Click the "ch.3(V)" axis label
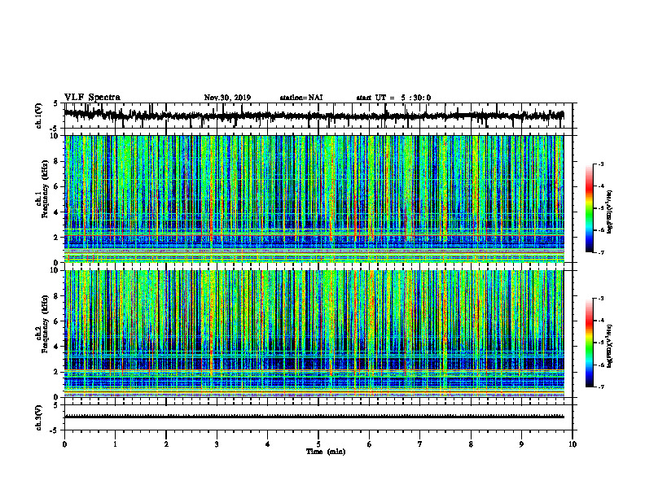 (38, 417)
